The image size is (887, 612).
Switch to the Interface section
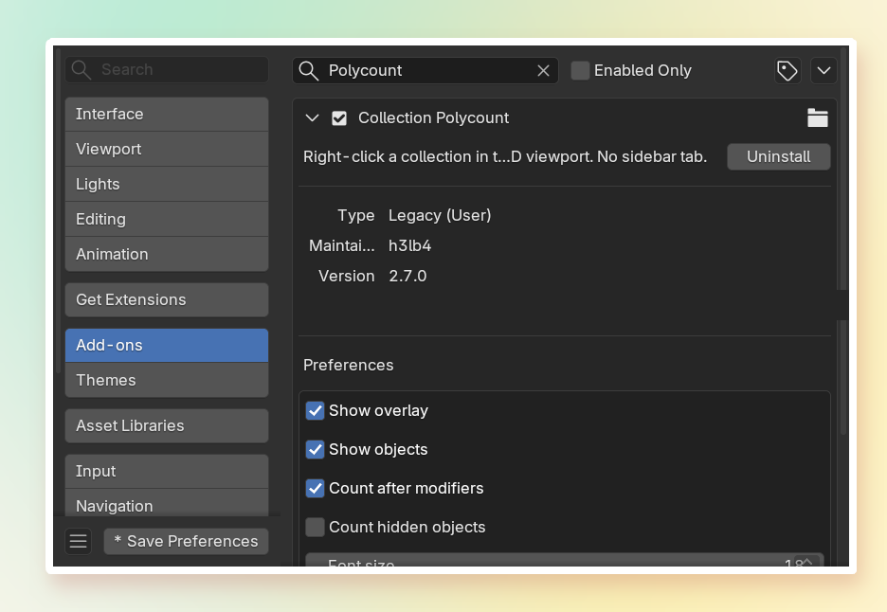(x=167, y=115)
